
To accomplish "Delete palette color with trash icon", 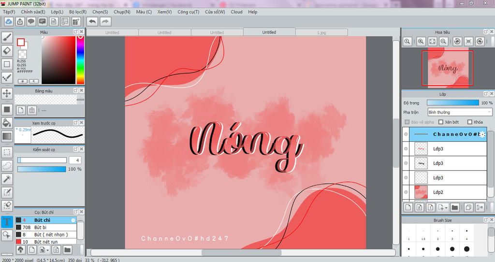I will 32,110.
